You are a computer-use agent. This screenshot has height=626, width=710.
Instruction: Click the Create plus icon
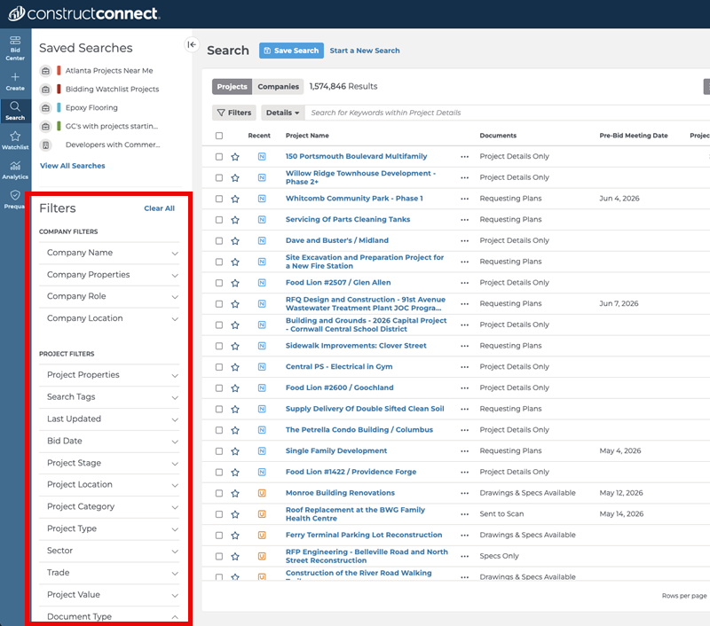(15, 77)
